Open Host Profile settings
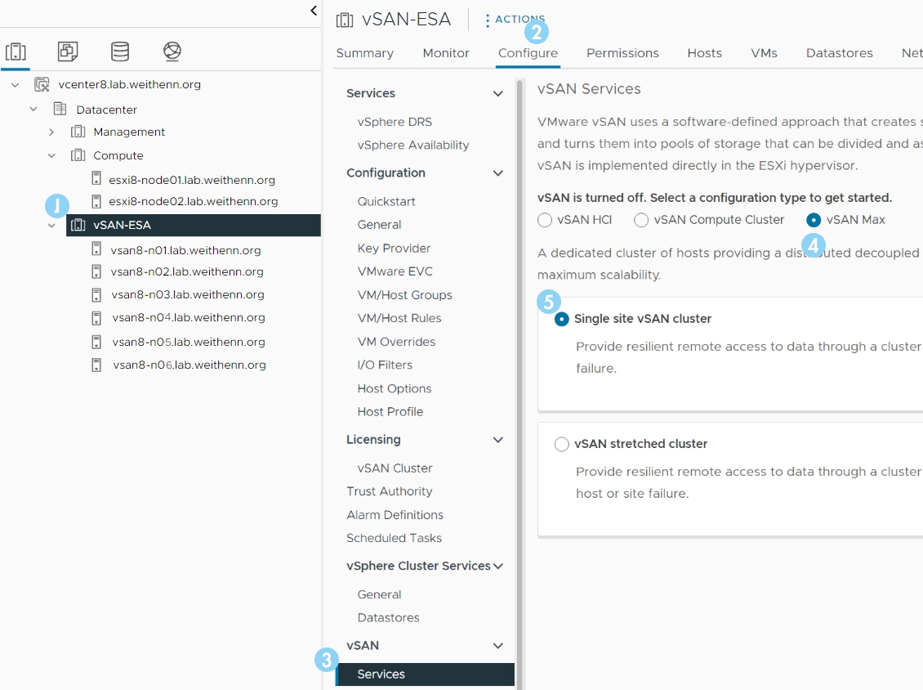The width and height of the screenshot is (923, 690). (390, 411)
